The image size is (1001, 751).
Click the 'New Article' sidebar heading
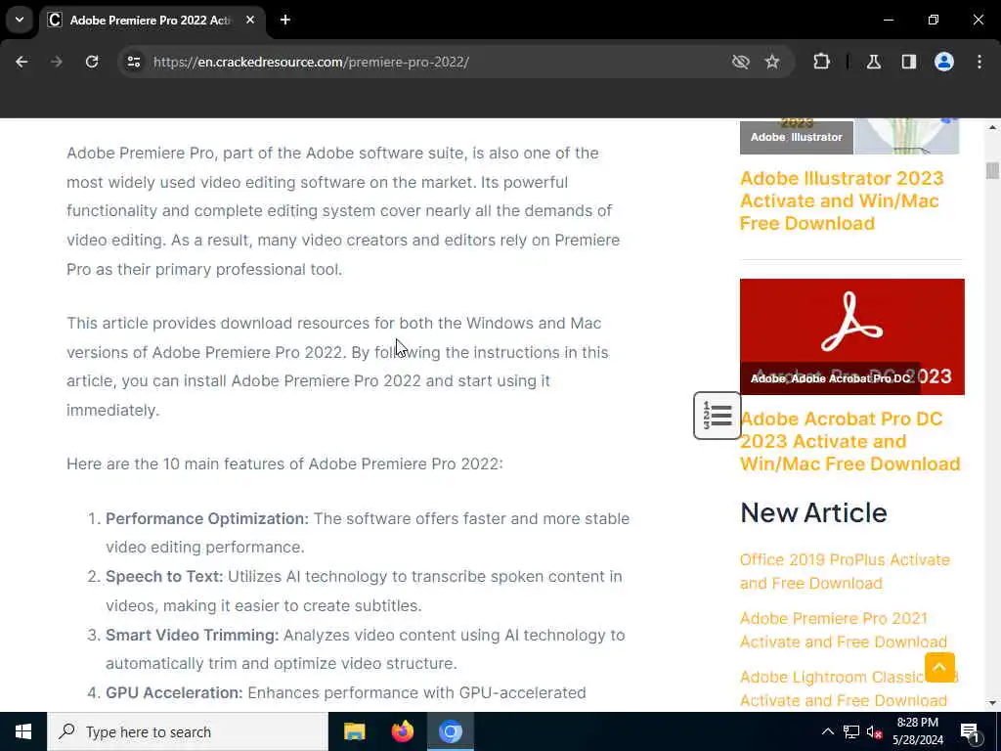(813, 512)
